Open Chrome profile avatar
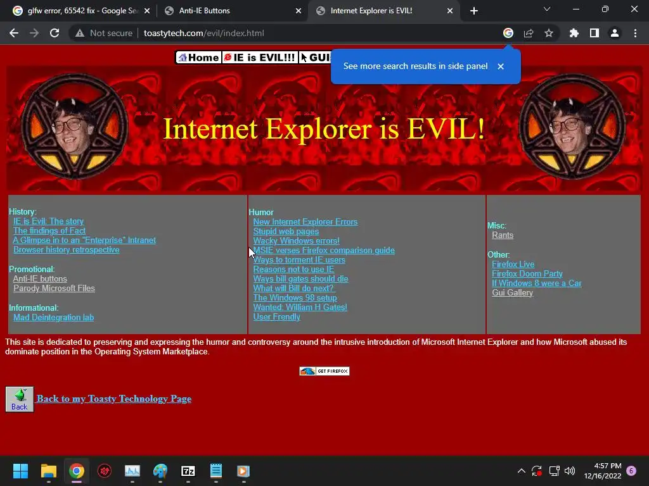The width and height of the screenshot is (649, 486). point(615,33)
